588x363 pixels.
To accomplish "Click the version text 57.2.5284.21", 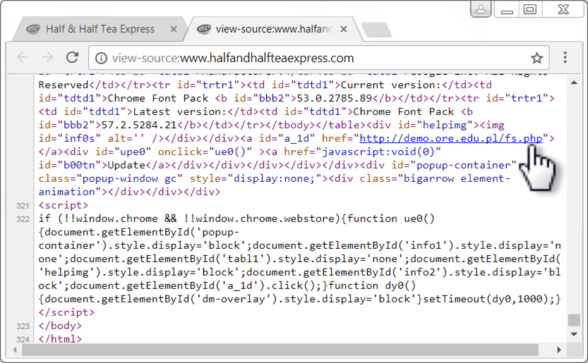I will pos(139,125).
